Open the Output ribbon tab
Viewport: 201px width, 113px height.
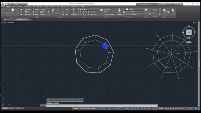[x=46, y=7]
